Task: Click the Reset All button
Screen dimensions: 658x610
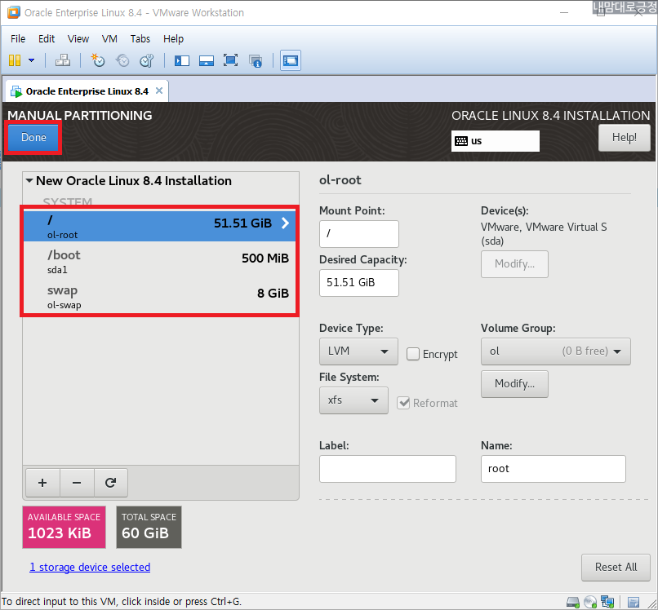Action: (616, 568)
